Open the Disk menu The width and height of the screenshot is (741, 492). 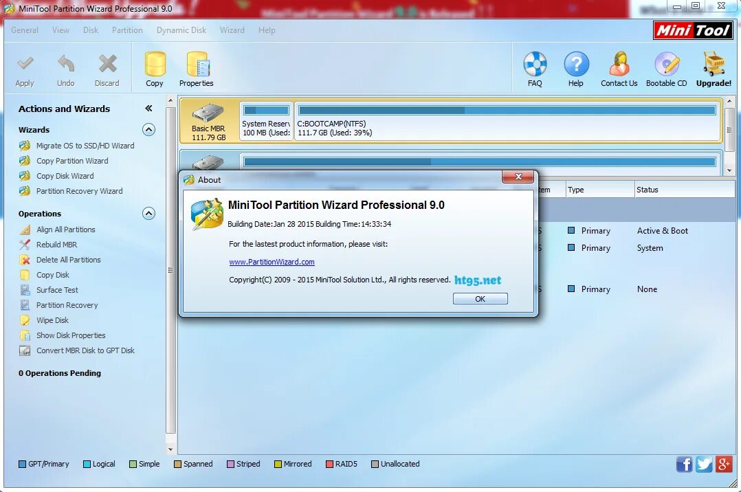(91, 30)
